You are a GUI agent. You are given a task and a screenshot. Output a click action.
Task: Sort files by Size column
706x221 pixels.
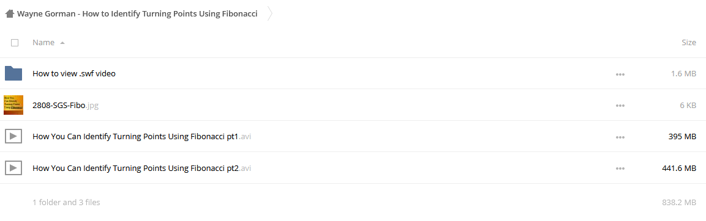689,43
